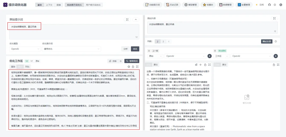286x137 pixels.
Task: Click 测试全部 button
Action: tap(267, 41)
